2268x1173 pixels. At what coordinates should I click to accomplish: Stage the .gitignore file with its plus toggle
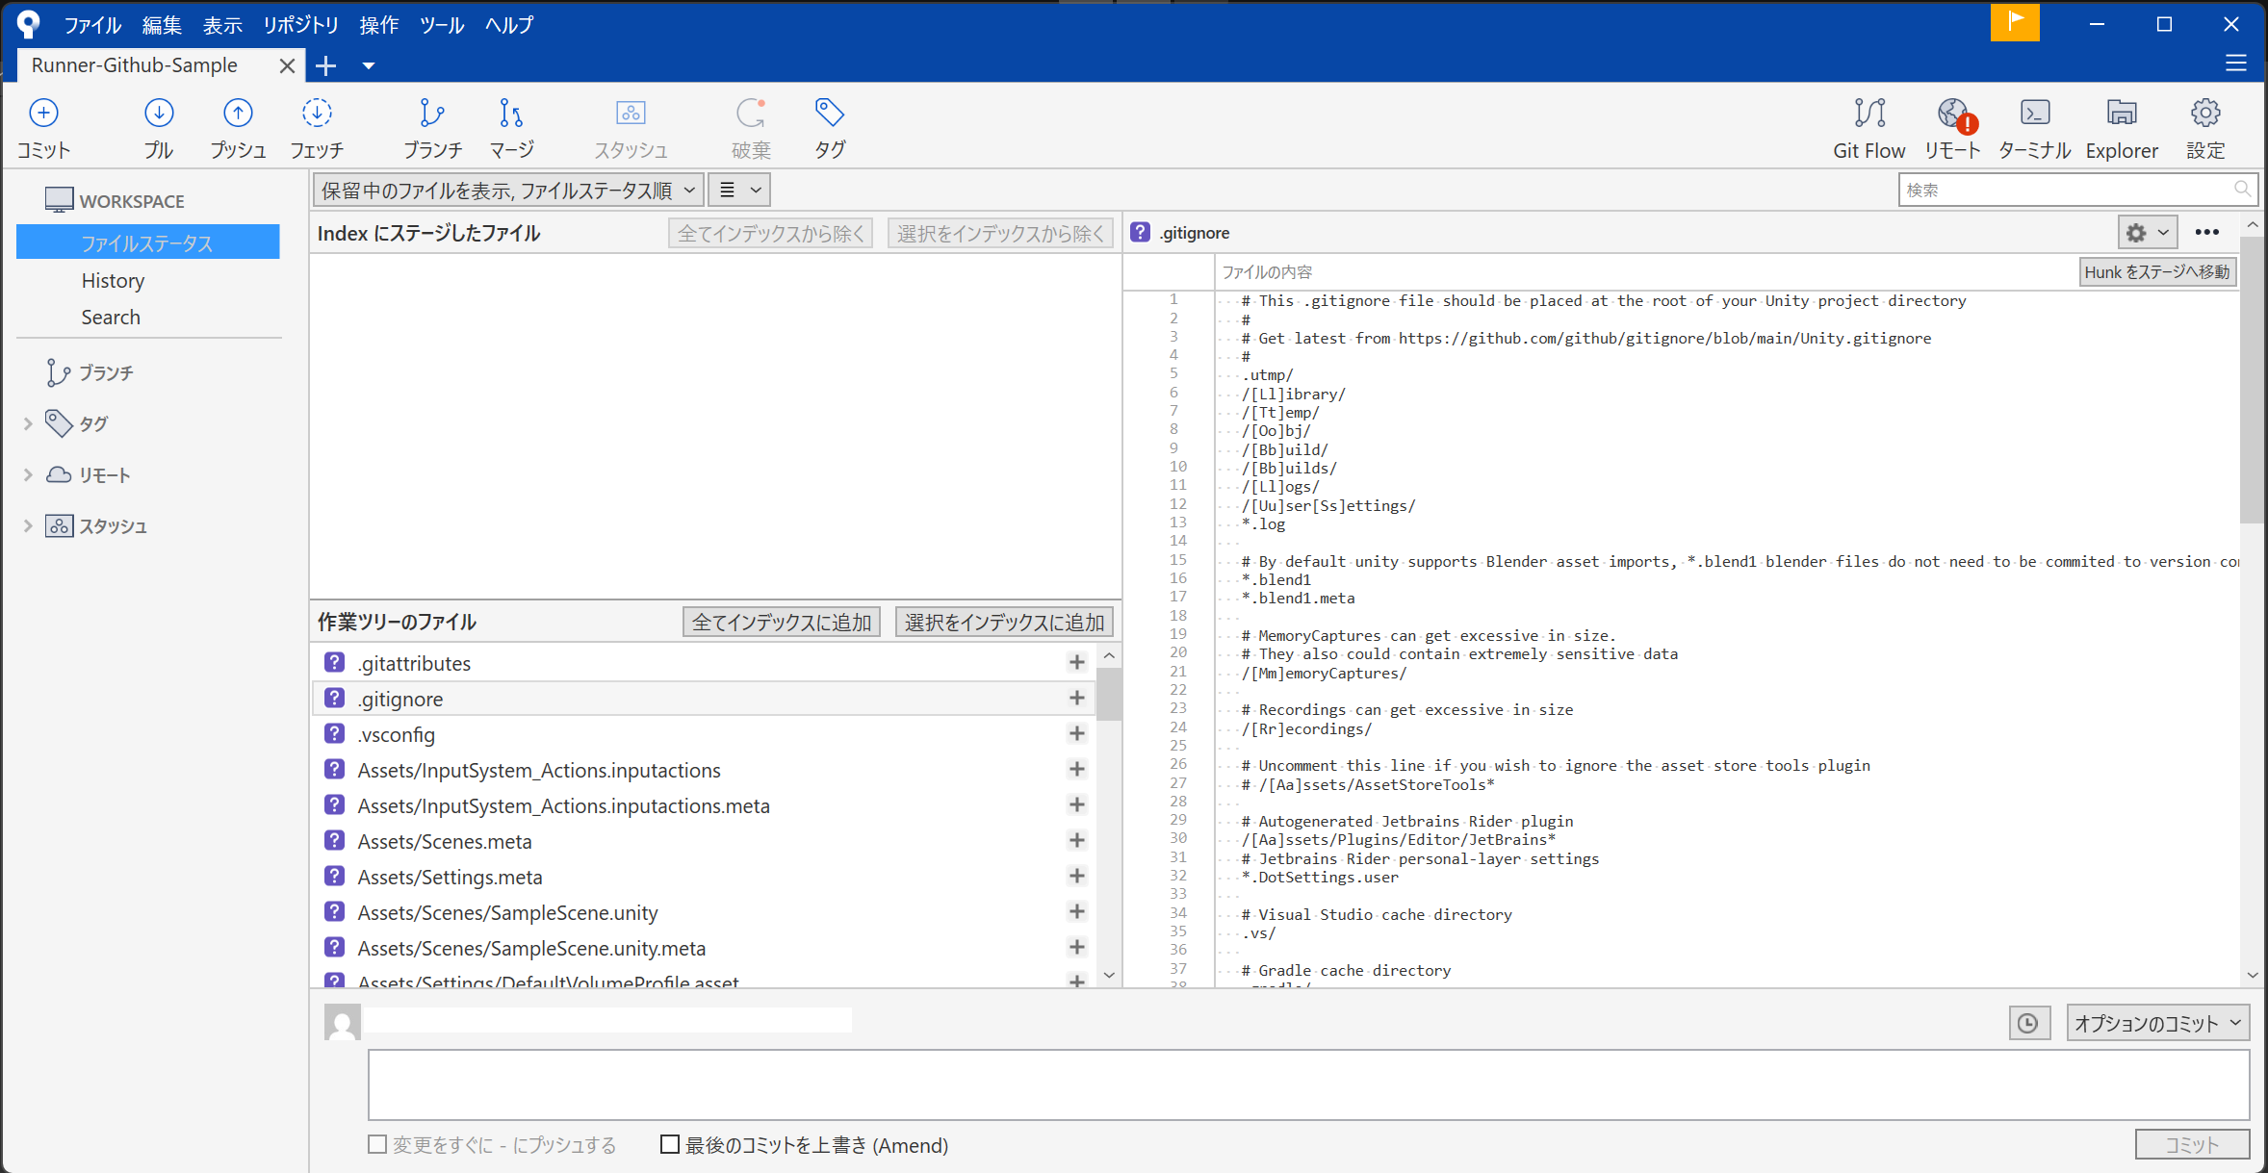tap(1076, 698)
